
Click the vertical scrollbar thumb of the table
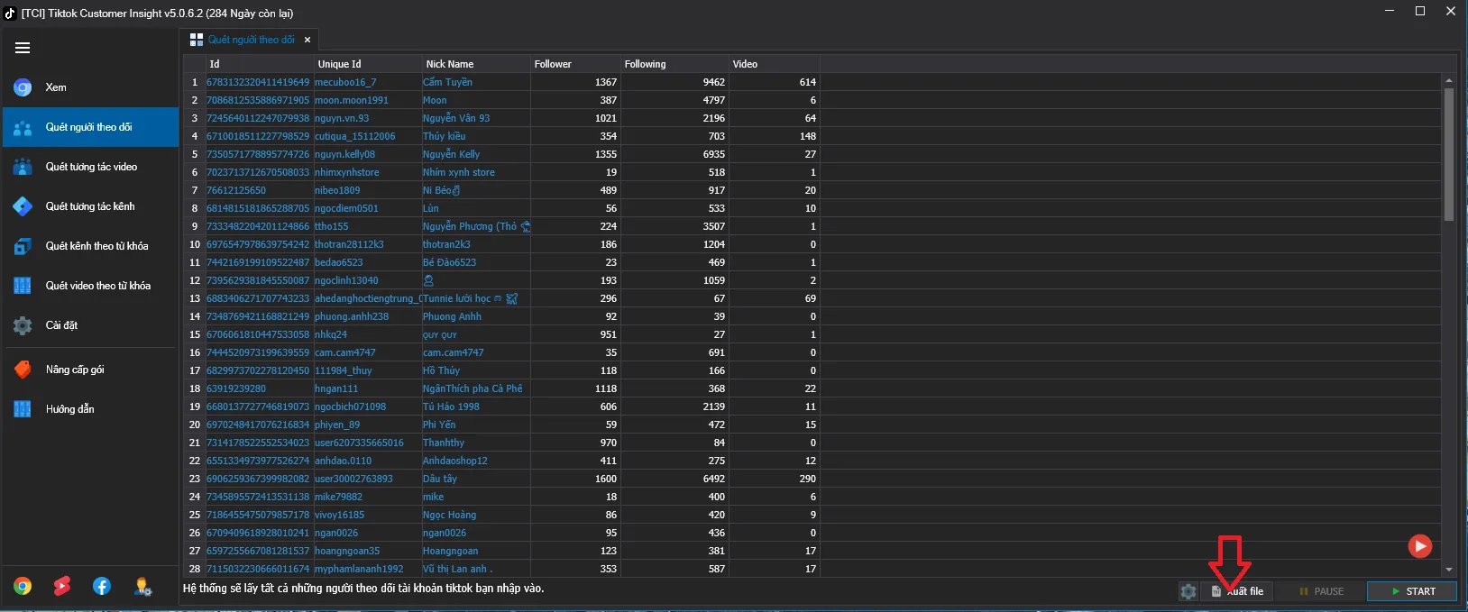click(x=1449, y=154)
